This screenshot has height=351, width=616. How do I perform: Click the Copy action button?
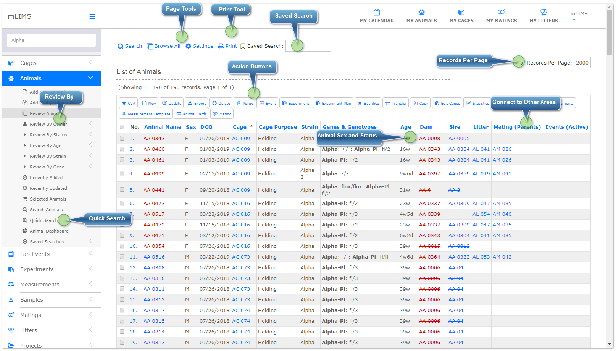[420, 103]
